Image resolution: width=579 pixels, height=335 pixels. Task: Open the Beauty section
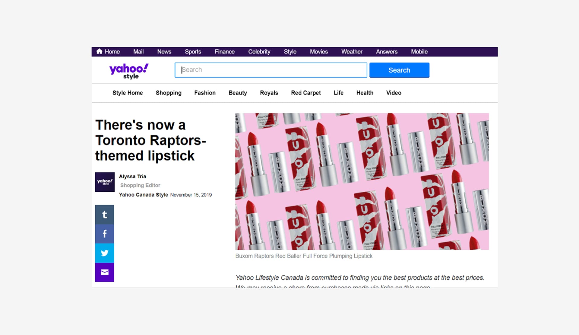coord(238,93)
